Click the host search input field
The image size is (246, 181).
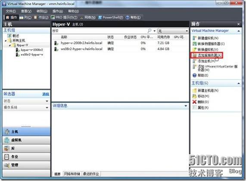click(100, 31)
